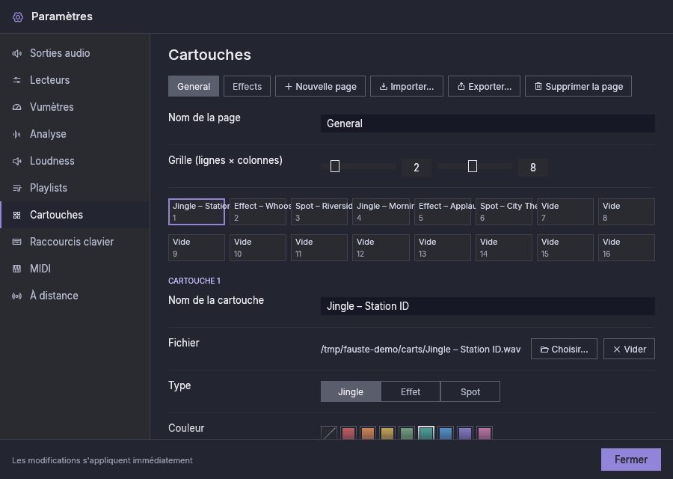Open the Raccourcis clavier keyboard icon
673x479 pixels.
(16, 242)
